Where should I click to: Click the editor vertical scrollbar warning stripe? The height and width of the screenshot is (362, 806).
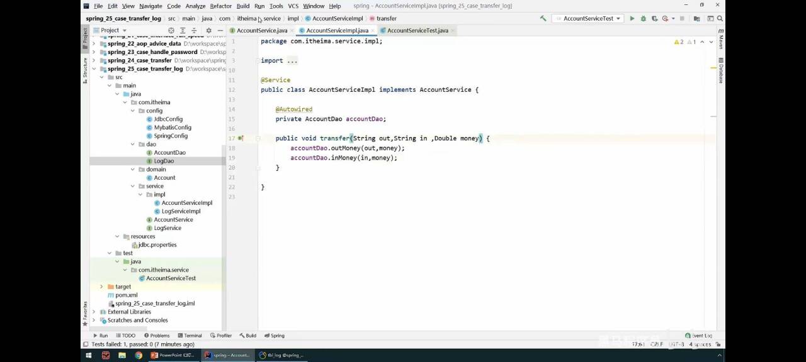coord(713,67)
